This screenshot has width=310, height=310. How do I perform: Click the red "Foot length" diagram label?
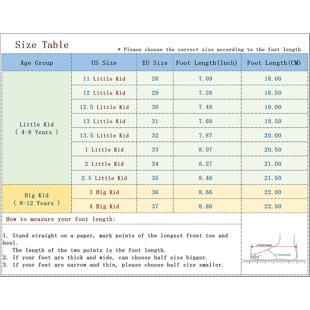tap(265, 245)
